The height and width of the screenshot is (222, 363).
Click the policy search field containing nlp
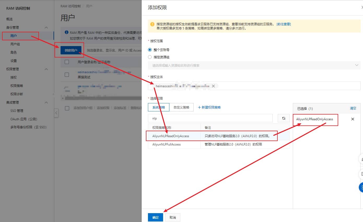210,118
